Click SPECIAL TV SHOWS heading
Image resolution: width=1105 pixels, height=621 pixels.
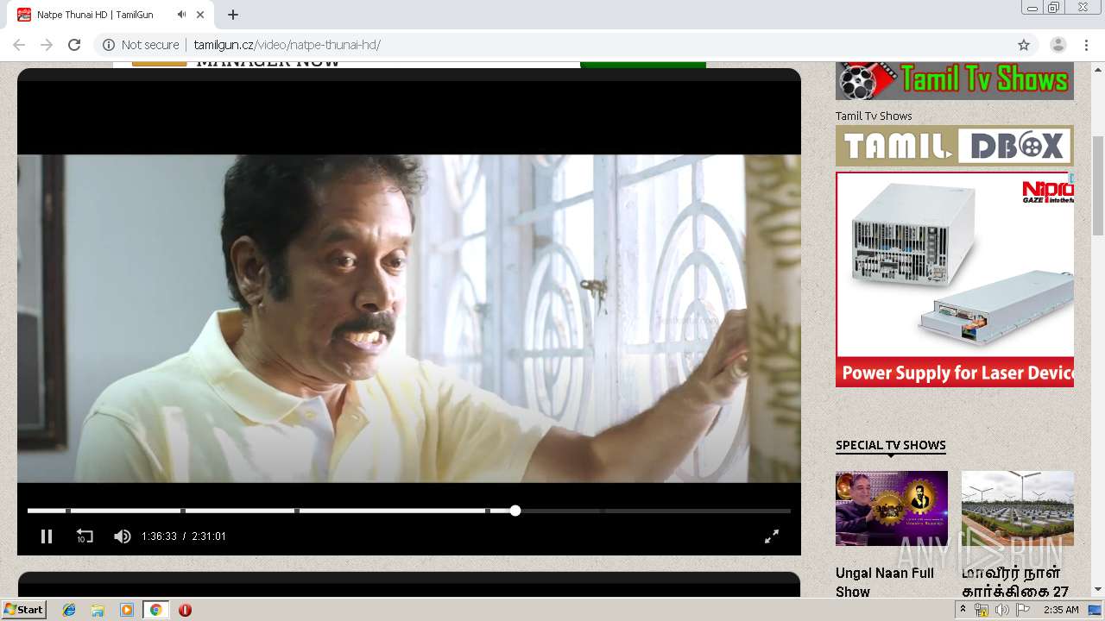tap(891, 445)
